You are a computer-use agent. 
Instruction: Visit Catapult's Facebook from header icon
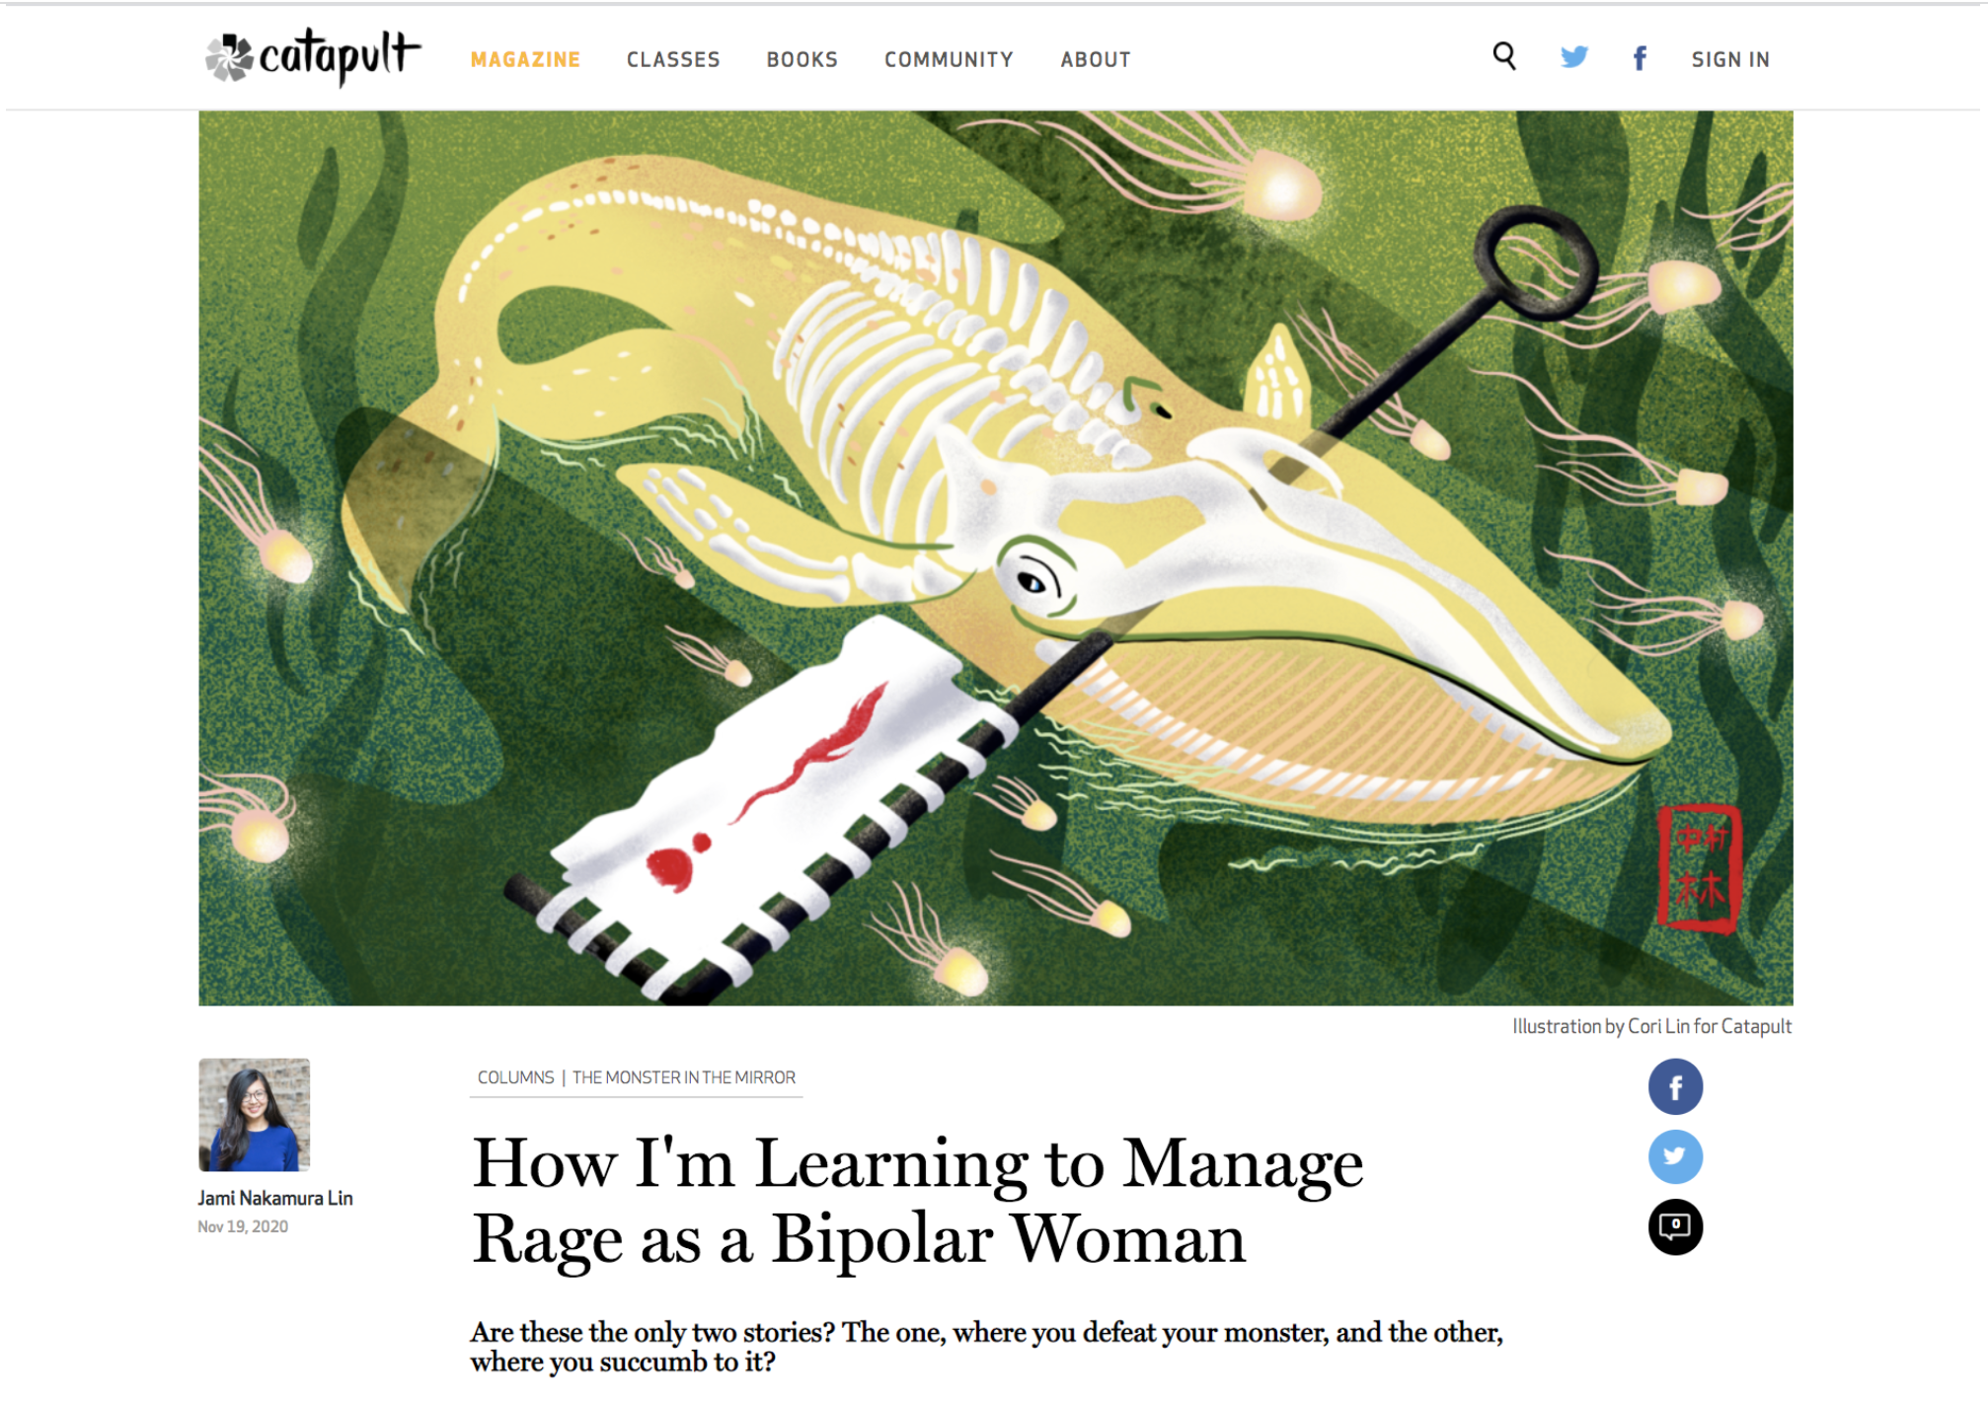pyautogui.click(x=1640, y=58)
